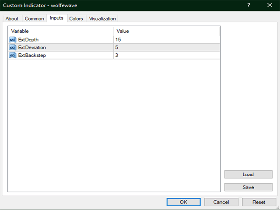Open the Colors tab
The height and width of the screenshot is (210, 280).
coord(76,18)
